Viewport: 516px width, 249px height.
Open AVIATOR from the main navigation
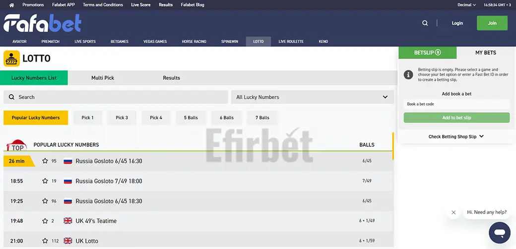pyautogui.click(x=19, y=42)
